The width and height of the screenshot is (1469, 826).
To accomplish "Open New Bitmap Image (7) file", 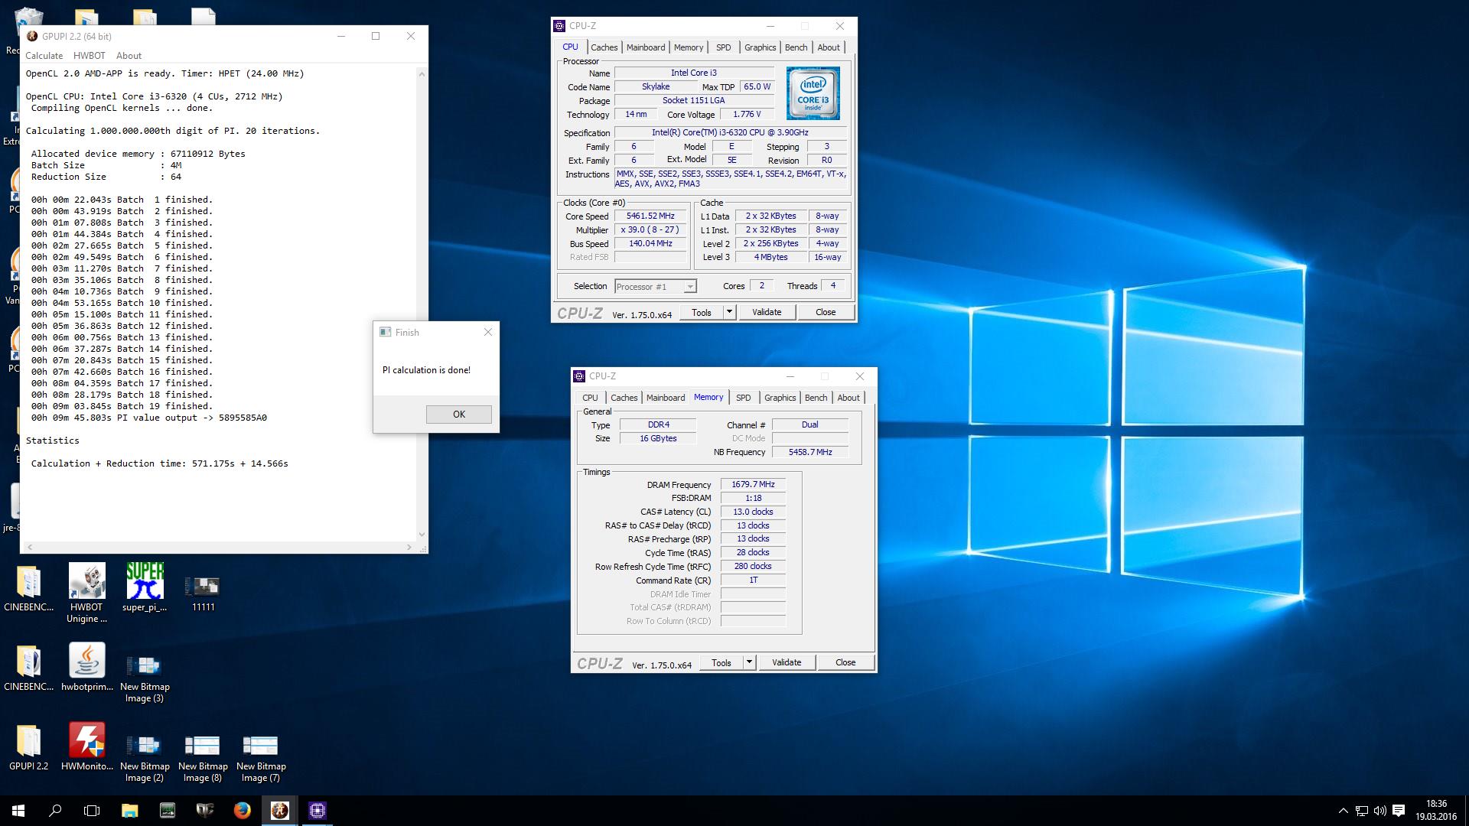I will 261,757.
